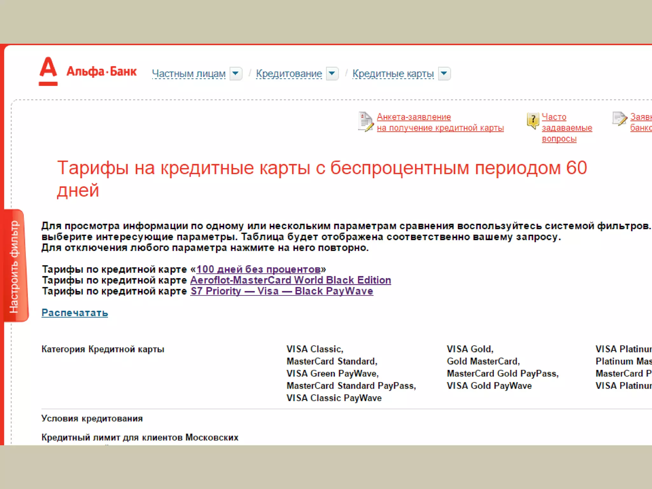Open Aeroflot-MasterCard World Black Edition tariffs

(x=290, y=280)
